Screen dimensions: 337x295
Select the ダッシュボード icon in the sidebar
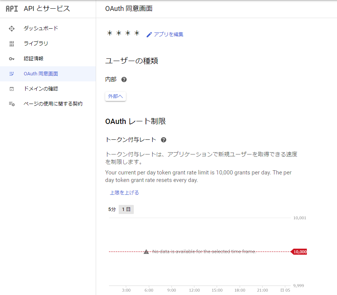pos(11,28)
